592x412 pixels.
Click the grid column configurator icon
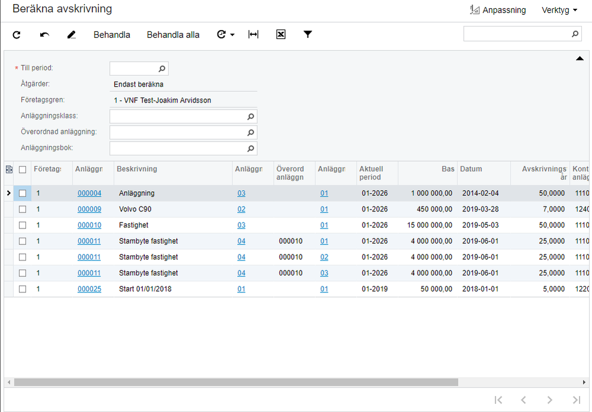point(9,169)
